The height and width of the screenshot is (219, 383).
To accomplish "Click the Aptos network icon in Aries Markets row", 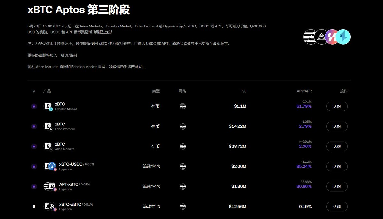I will pyautogui.click(x=183, y=146).
